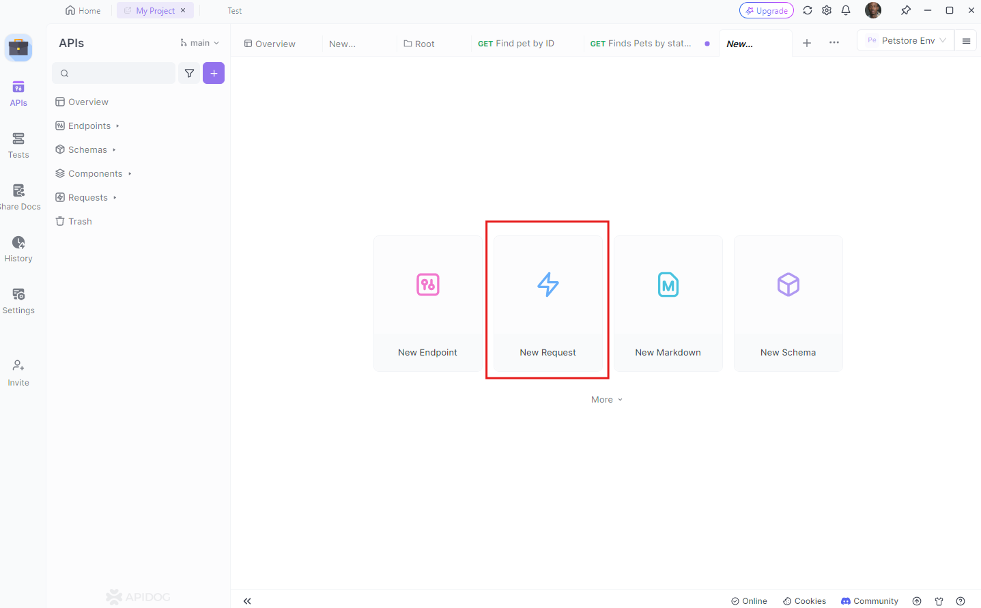Click the pin window icon
Viewport: 981px width, 608px height.
point(906,10)
